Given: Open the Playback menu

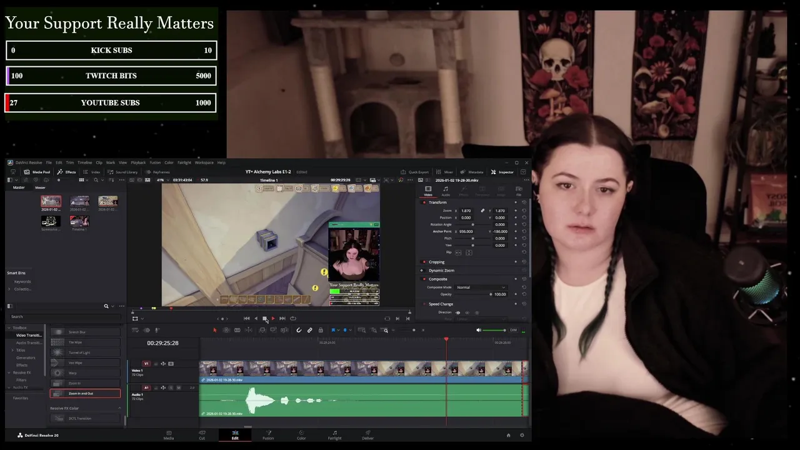Looking at the screenshot, I should point(138,162).
